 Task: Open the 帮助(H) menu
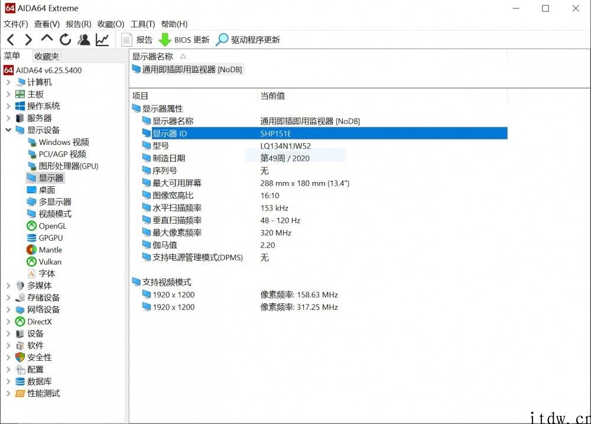174,24
